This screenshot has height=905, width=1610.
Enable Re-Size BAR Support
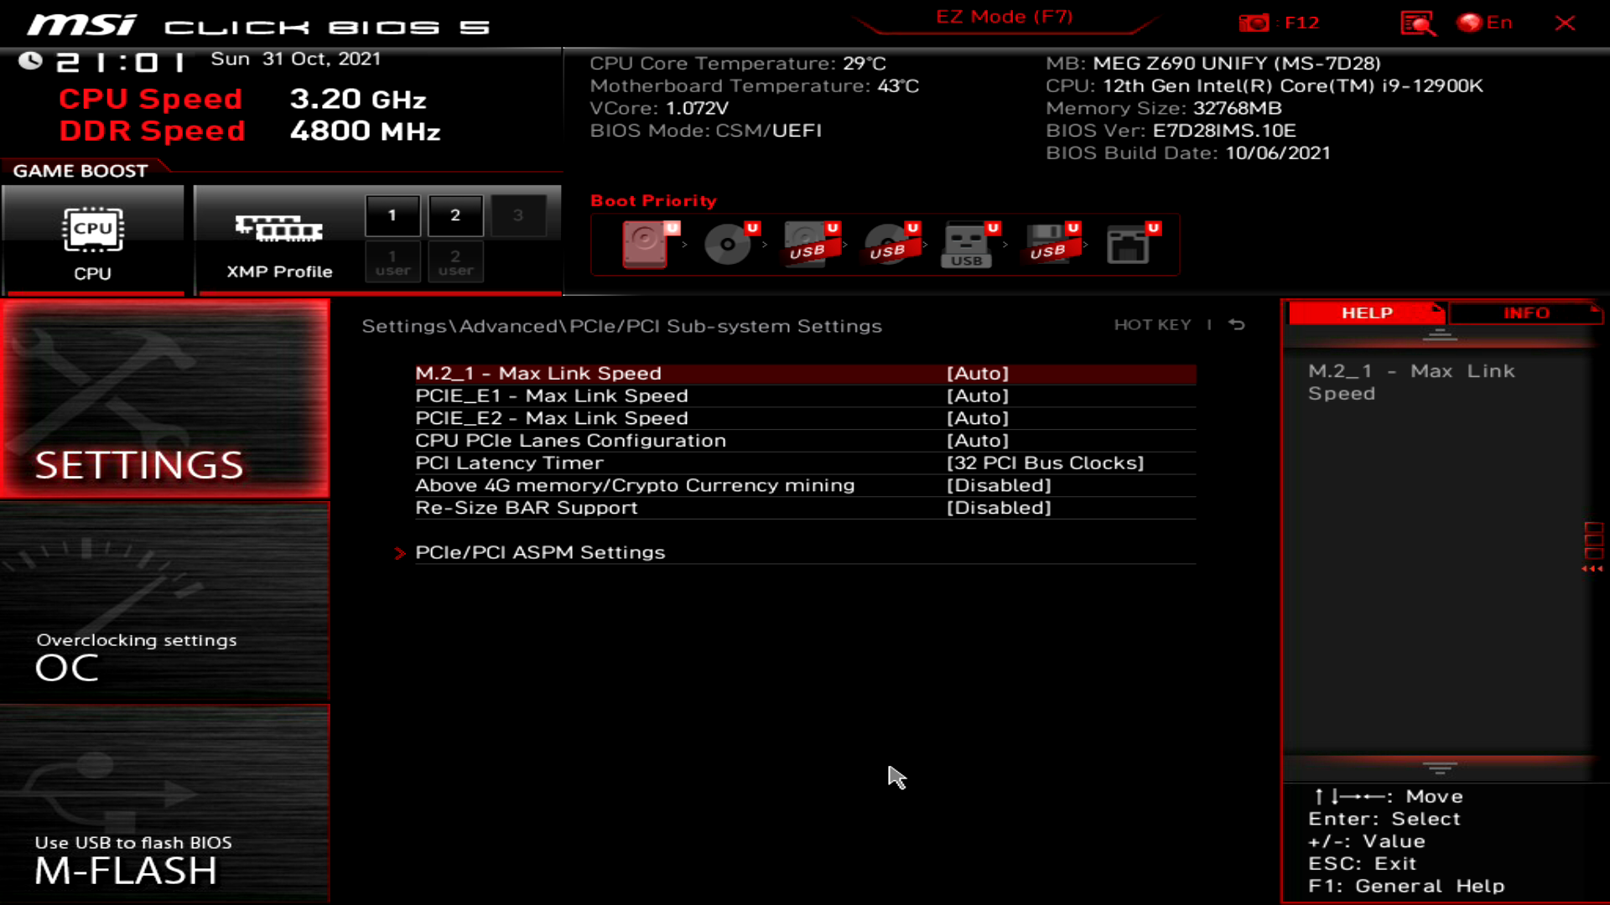pos(998,507)
